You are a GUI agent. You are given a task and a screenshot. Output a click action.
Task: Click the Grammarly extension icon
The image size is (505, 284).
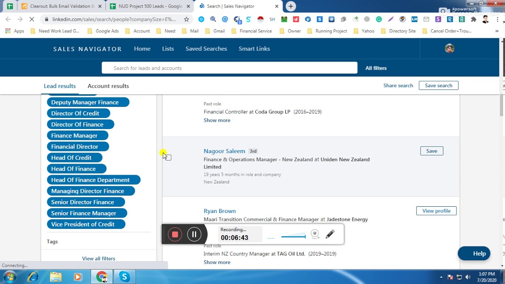(379, 19)
